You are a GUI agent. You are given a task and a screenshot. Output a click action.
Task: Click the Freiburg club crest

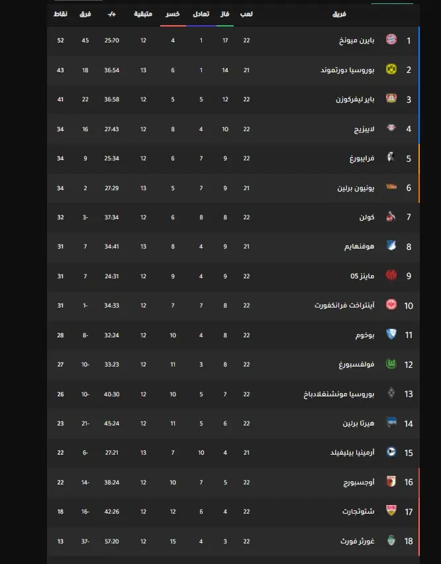(x=391, y=157)
